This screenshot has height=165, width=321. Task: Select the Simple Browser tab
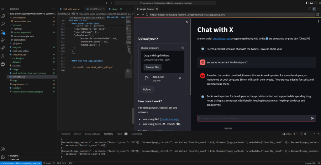point(147,9)
